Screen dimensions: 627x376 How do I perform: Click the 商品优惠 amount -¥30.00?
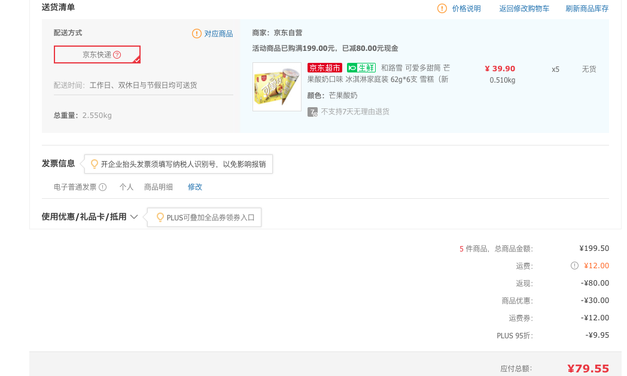(x=595, y=301)
